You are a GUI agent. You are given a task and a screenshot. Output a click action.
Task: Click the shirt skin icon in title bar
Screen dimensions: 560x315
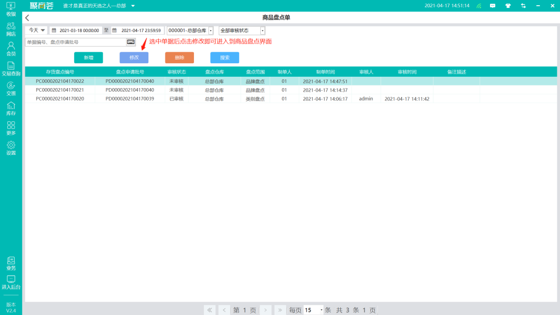508,6
